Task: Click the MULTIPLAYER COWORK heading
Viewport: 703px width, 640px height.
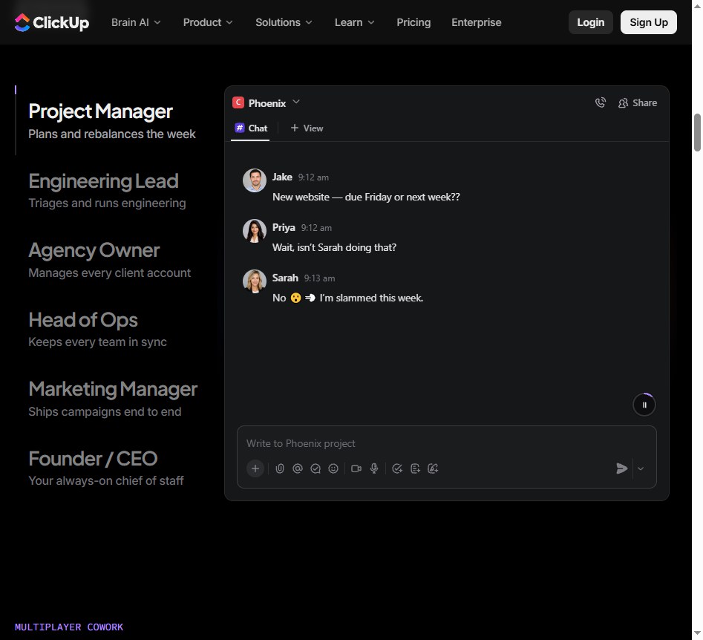Action: pos(68,627)
